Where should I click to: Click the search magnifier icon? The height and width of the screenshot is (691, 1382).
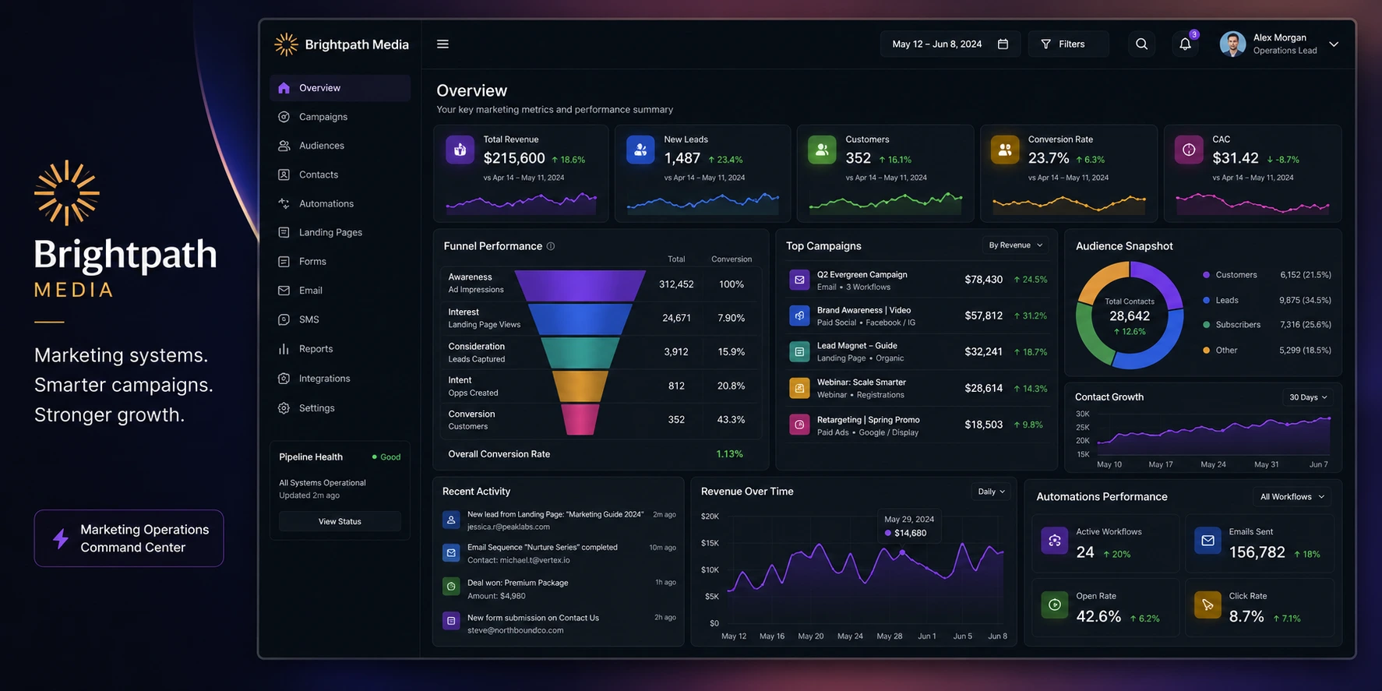1141,44
